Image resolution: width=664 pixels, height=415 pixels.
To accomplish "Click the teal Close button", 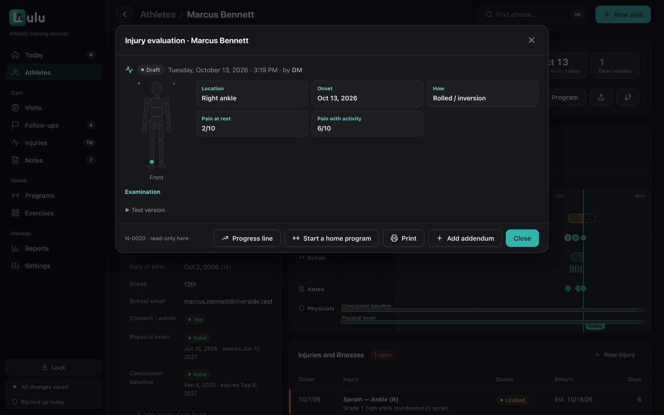I will [x=522, y=238].
